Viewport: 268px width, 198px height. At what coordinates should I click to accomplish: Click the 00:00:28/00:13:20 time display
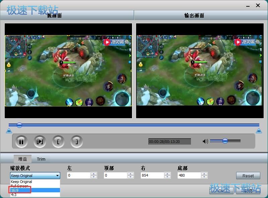click(170, 142)
